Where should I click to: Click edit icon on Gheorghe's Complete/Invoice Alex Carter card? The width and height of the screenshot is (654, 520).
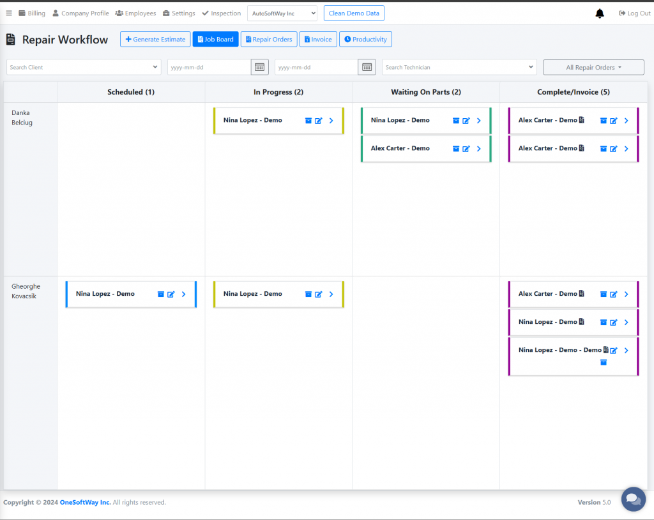(x=614, y=294)
